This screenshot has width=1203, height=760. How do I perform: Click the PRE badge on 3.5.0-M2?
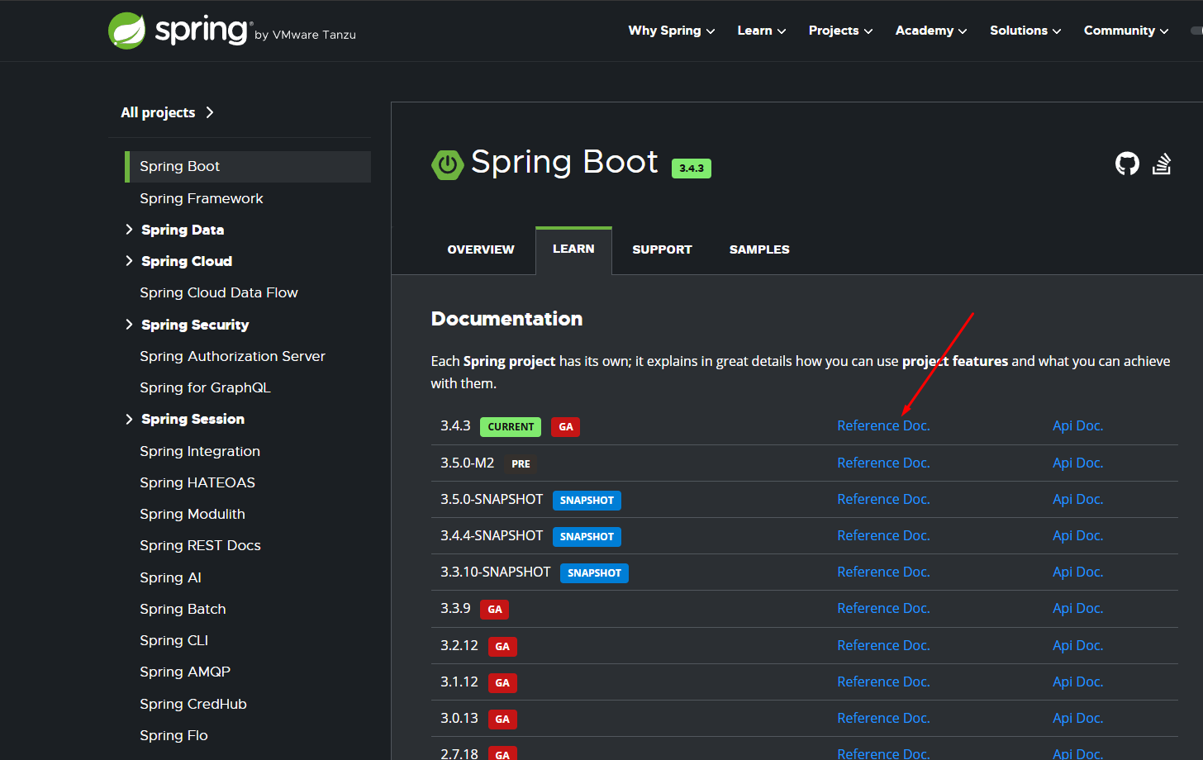(x=521, y=463)
